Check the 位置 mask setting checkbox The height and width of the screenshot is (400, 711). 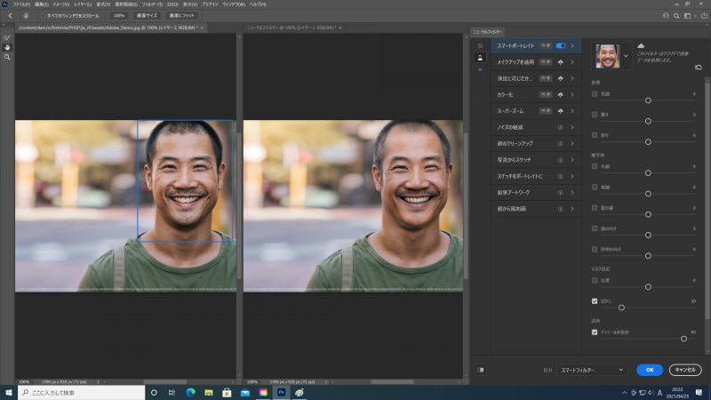595,280
